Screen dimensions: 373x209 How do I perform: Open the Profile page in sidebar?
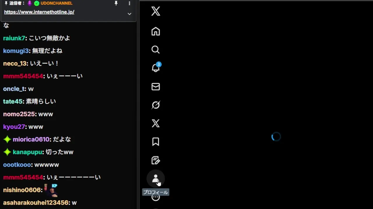coord(156,179)
